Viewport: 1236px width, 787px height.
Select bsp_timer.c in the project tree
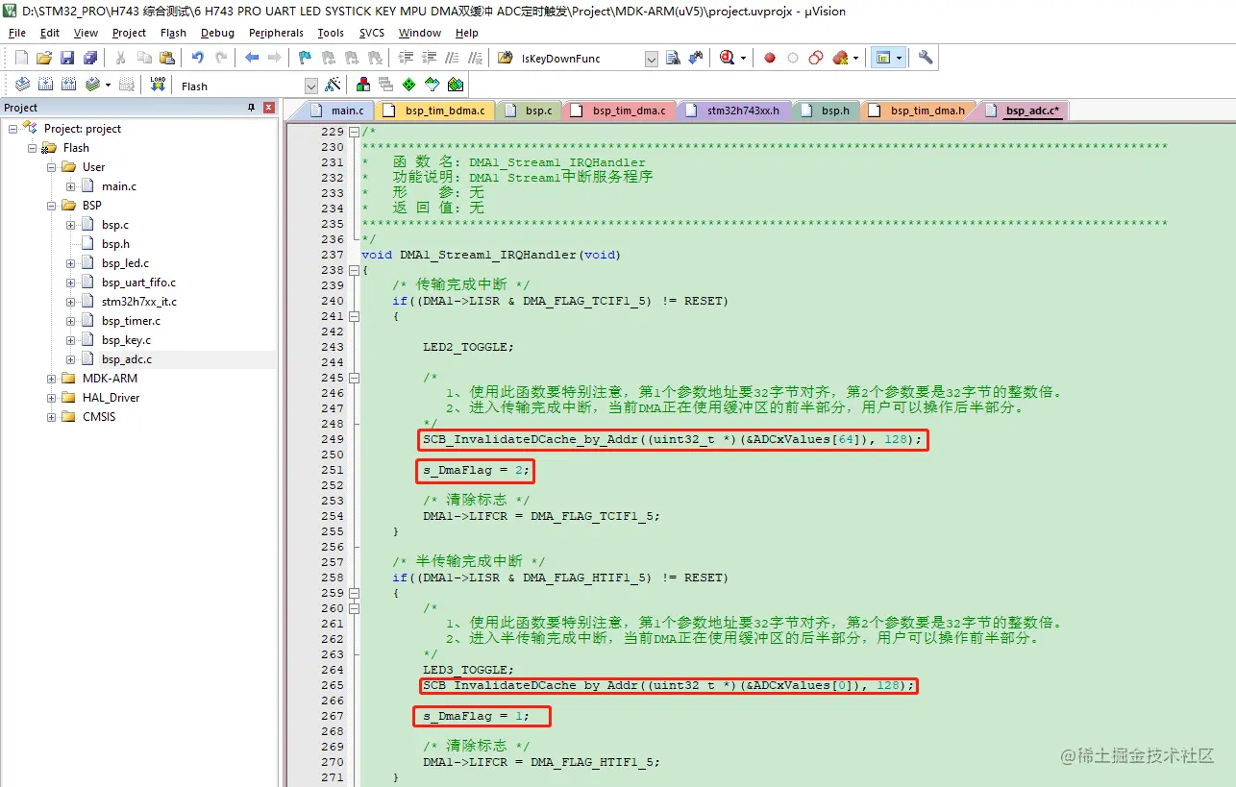131,321
